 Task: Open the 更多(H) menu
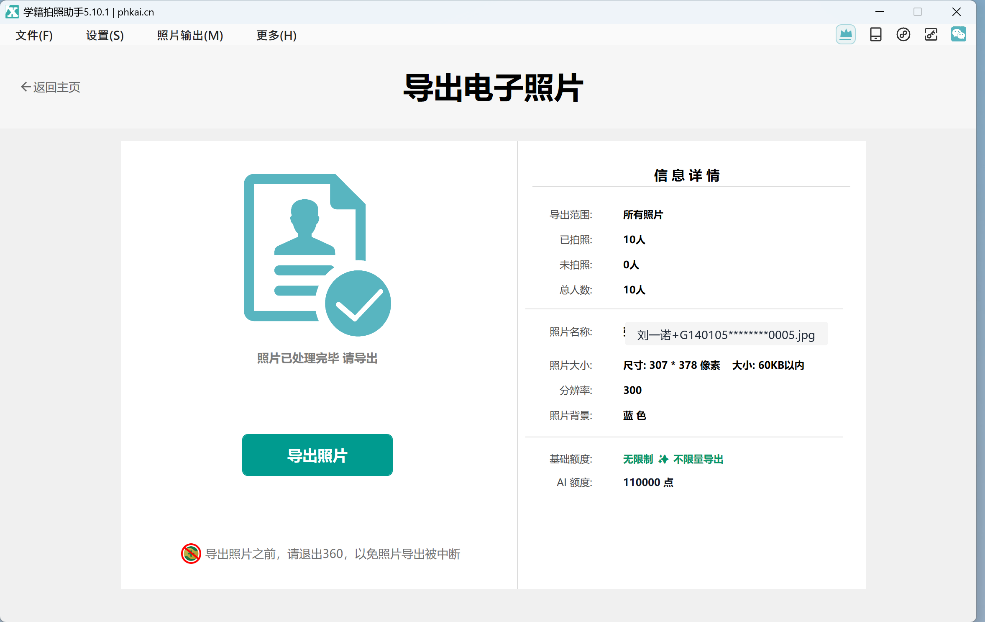[x=276, y=35]
